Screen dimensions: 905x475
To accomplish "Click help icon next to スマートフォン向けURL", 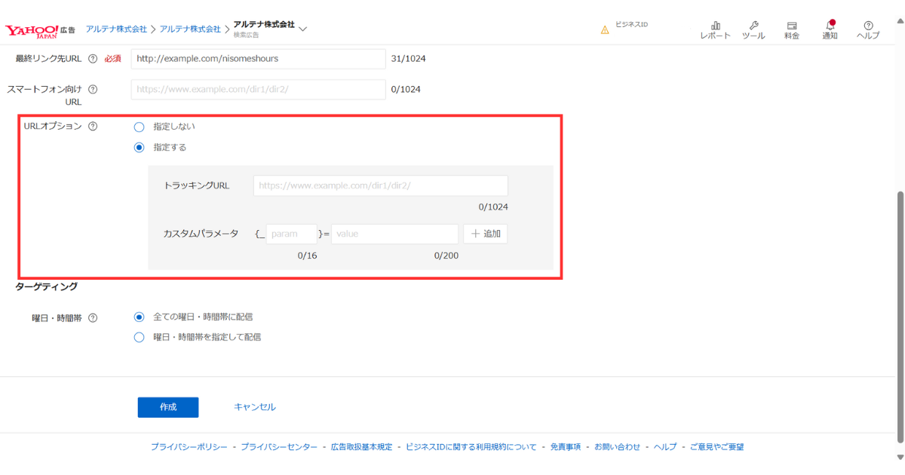I will pyautogui.click(x=93, y=89).
